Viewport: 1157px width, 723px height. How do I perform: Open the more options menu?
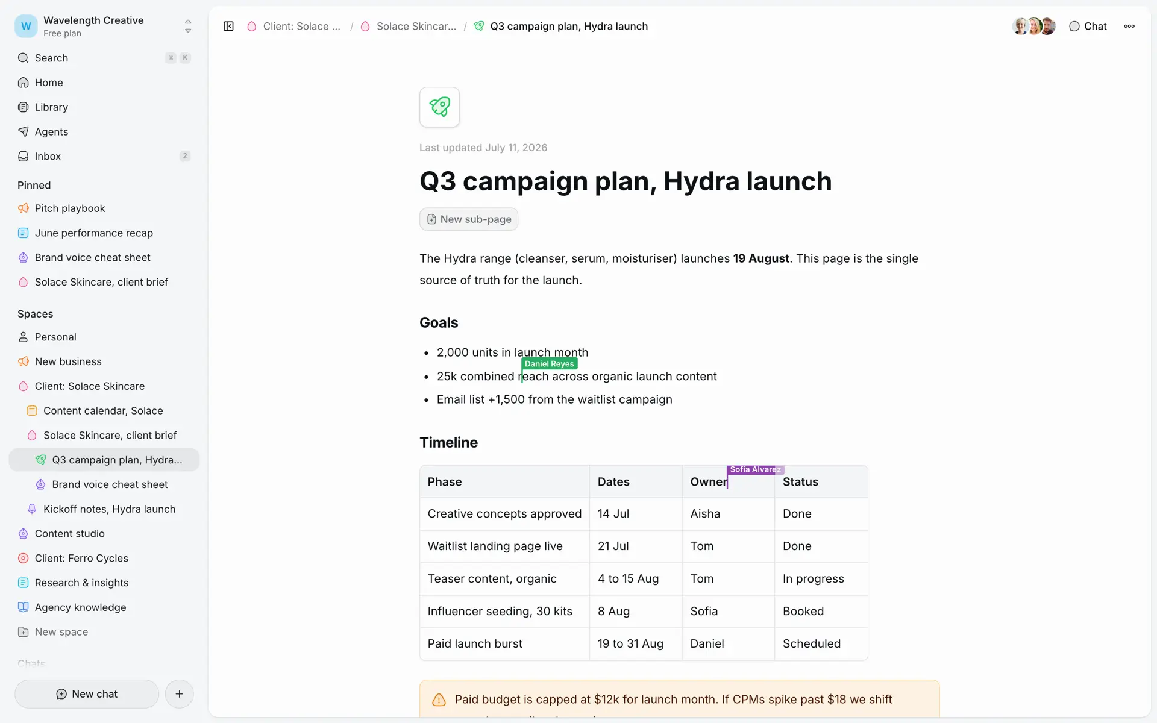1129,27
